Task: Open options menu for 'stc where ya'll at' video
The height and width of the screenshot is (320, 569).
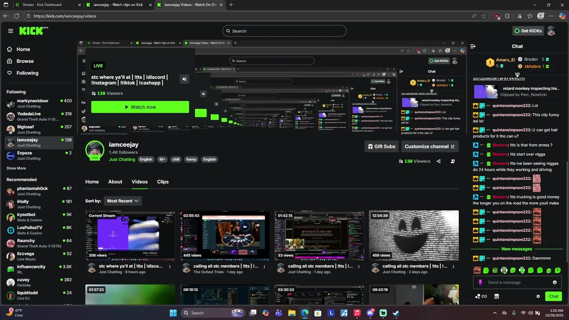Action: pos(170,267)
